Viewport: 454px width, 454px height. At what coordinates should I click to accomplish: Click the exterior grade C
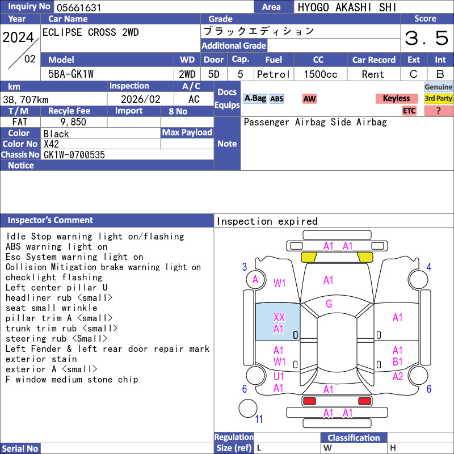414,74
